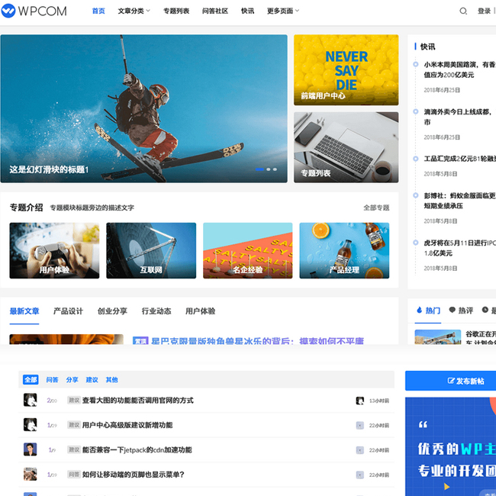Click last-replier avatar beside 13小时前
This screenshot has width=496, height=496.
coord(360,401)
